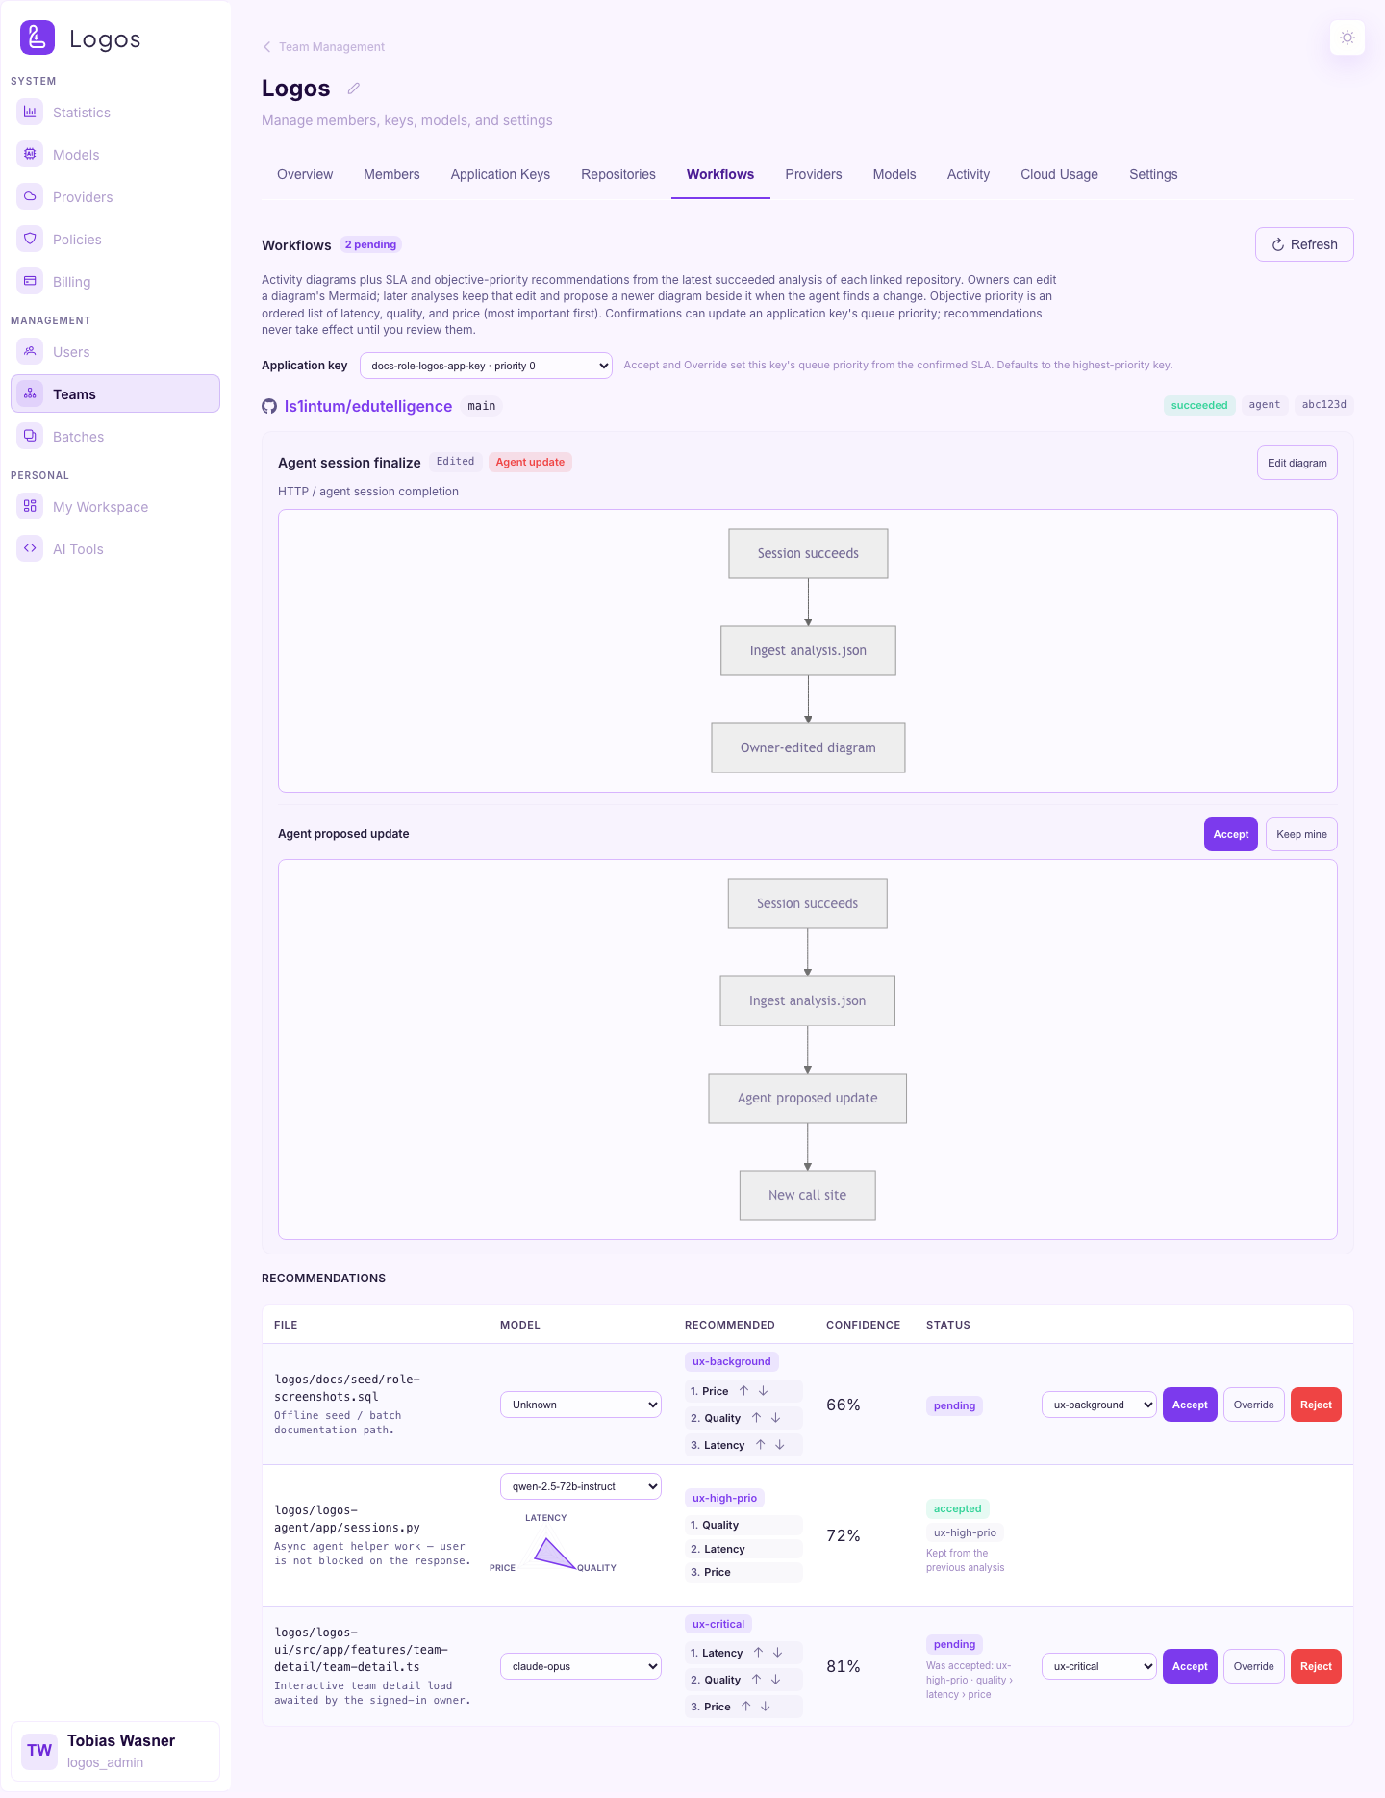The width and height of the screenshot is (1385, 1798).
Task: Move Quality up in ux-background priority list
Action: coord(757,1418)
